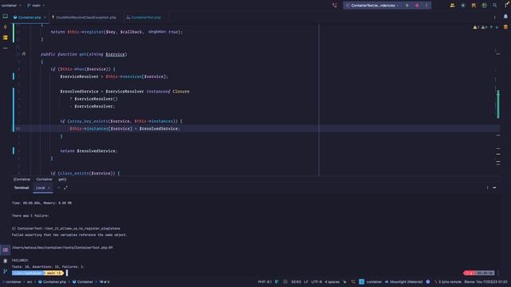Click Blame: You annotation in status bar
Screen dimensions: 511x287
coord(485,281)
